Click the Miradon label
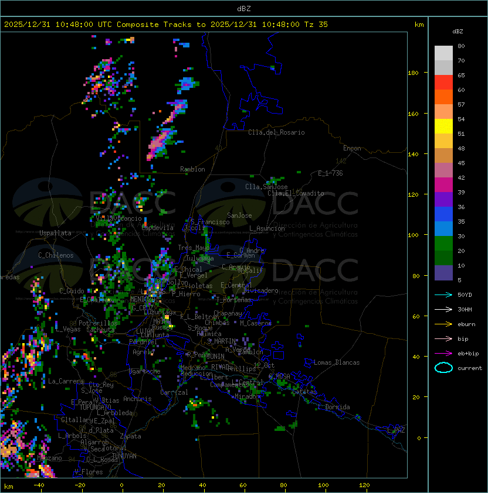The width and height of the screenshot is (488, 493). click(246, 396)
